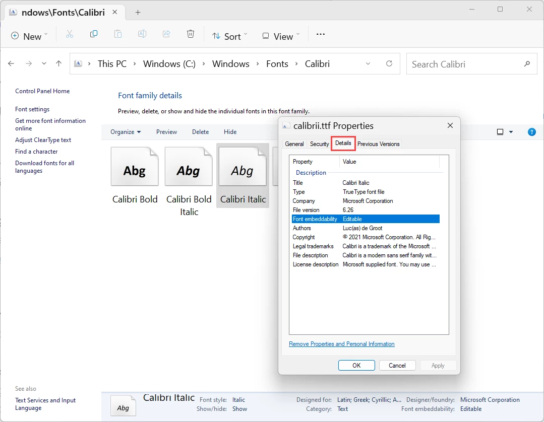Select the Copyright property row
The height and width of the screenshot is (422, 544).
(x=366, y=237)
